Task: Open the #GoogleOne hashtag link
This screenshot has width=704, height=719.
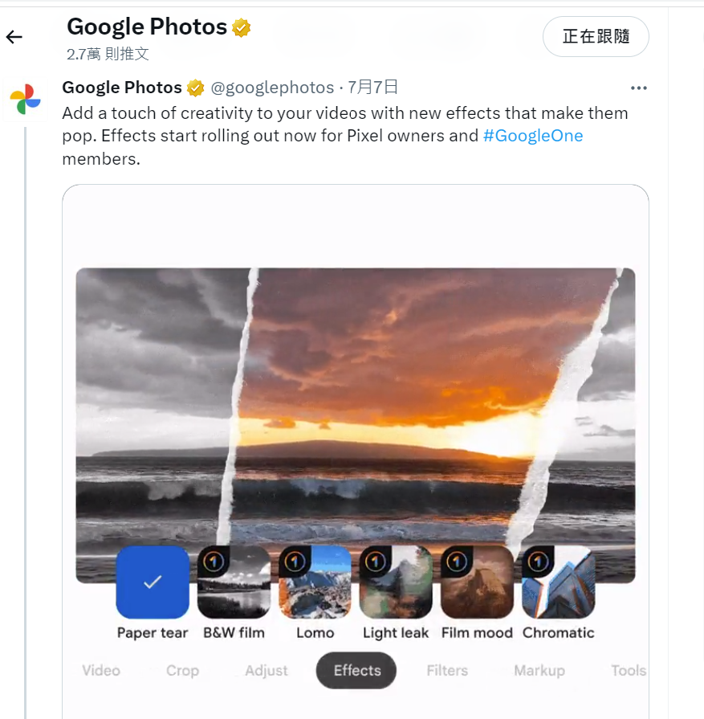Action: click(x=533, y=135)
